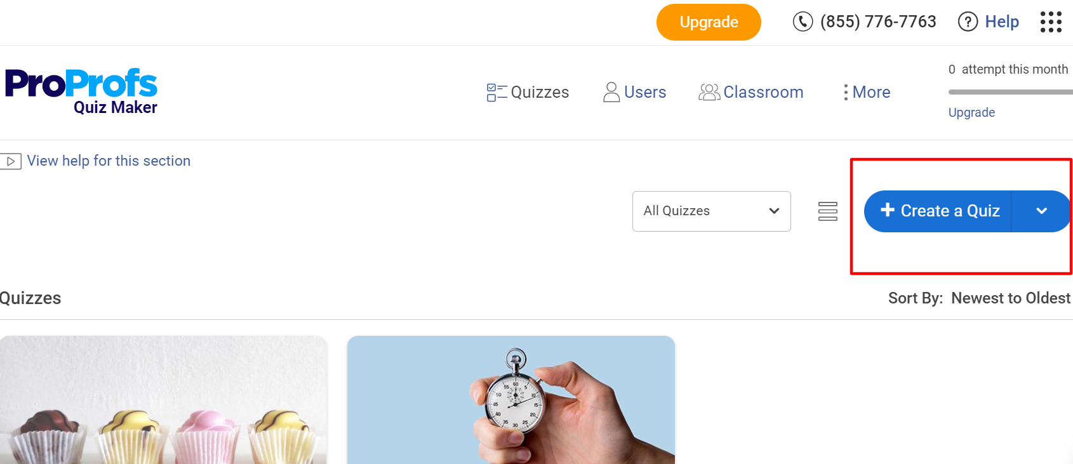Viewport: 1073px width, 464px height.
Task: Click the video play help icon
Action: (11, 161)
